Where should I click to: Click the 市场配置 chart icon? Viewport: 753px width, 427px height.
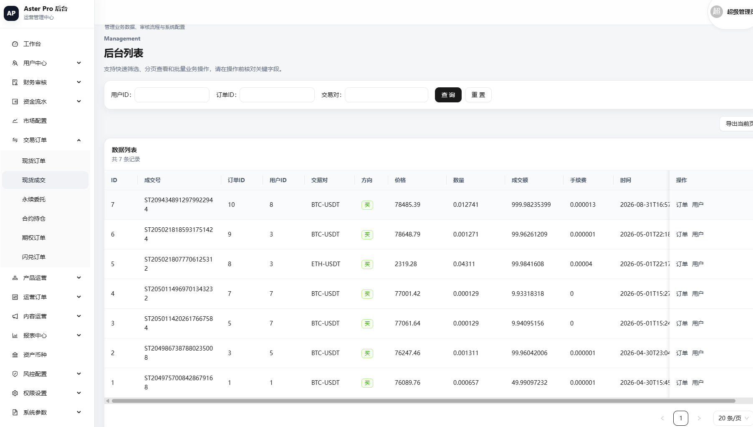(15, 121)
